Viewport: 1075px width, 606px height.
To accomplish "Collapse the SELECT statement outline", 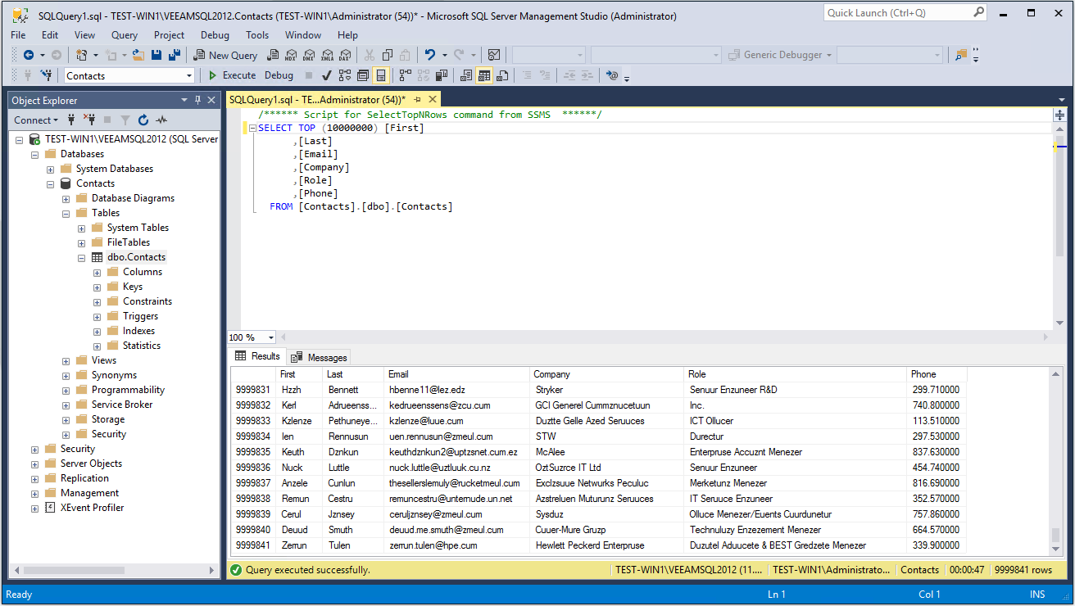I will click(x=253, y=128).
